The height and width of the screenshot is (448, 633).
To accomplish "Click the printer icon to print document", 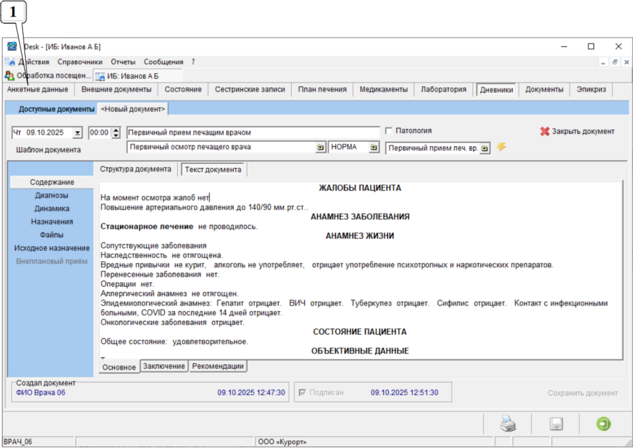I will pyautogui.click(x=508, y=424).
